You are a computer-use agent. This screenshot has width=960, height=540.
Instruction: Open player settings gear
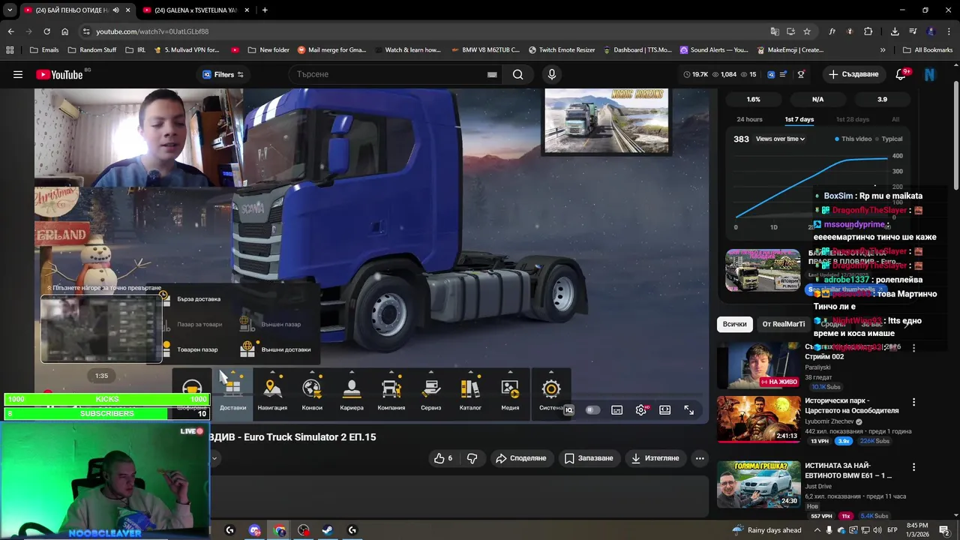(641, 409)
